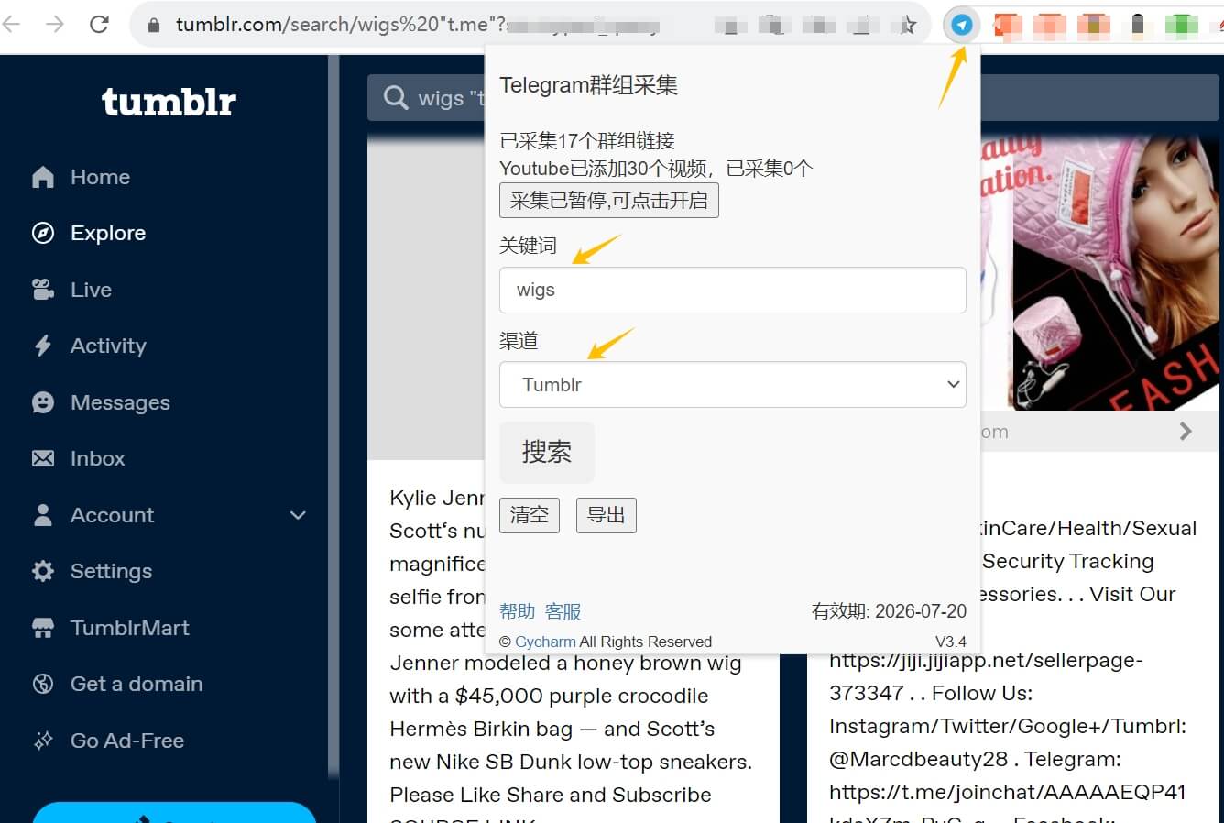1224x823 pixels.
Task: Click the Explore compass icon
Action: [x=43, y=233]
